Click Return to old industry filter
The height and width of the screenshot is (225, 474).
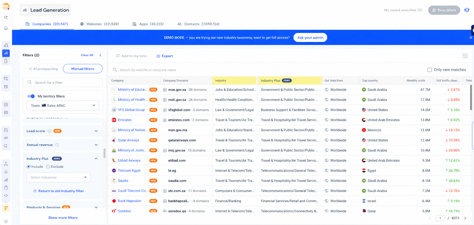[x=59, y=191]
